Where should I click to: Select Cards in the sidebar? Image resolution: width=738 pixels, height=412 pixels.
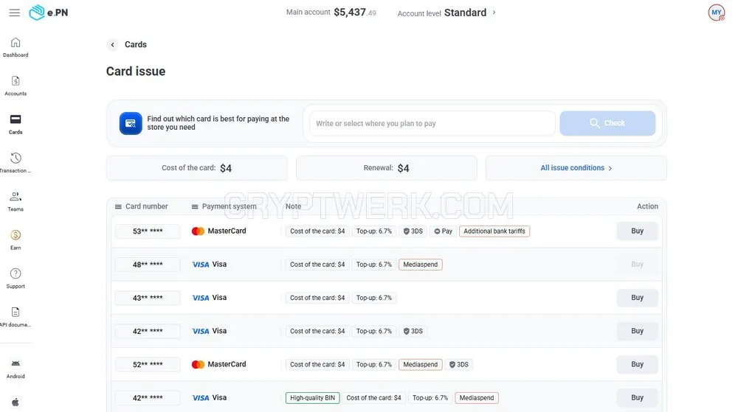15,125
